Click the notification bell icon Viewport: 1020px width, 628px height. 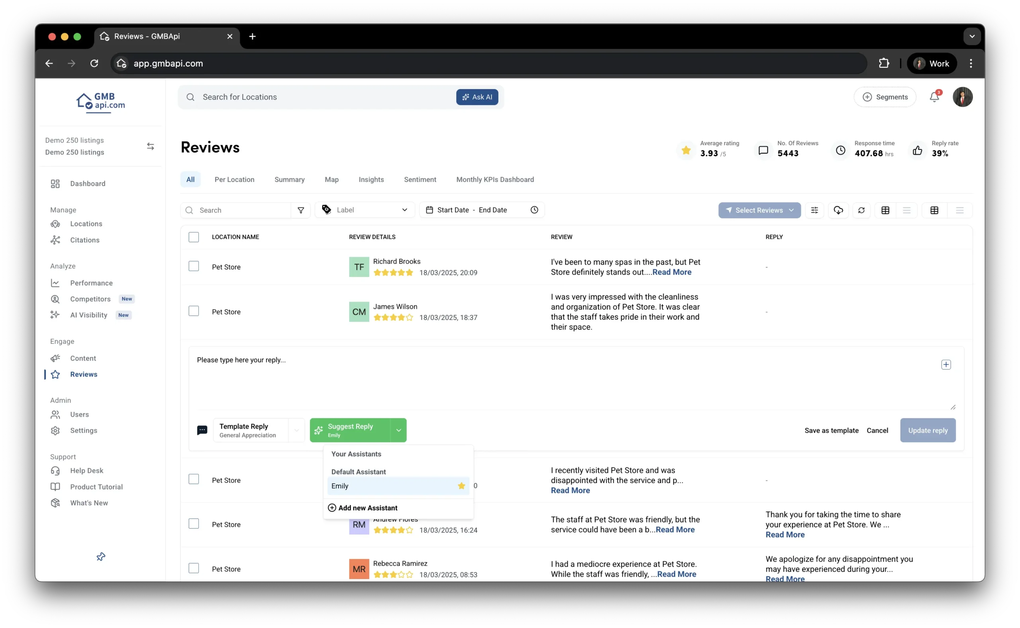point(934,97)
